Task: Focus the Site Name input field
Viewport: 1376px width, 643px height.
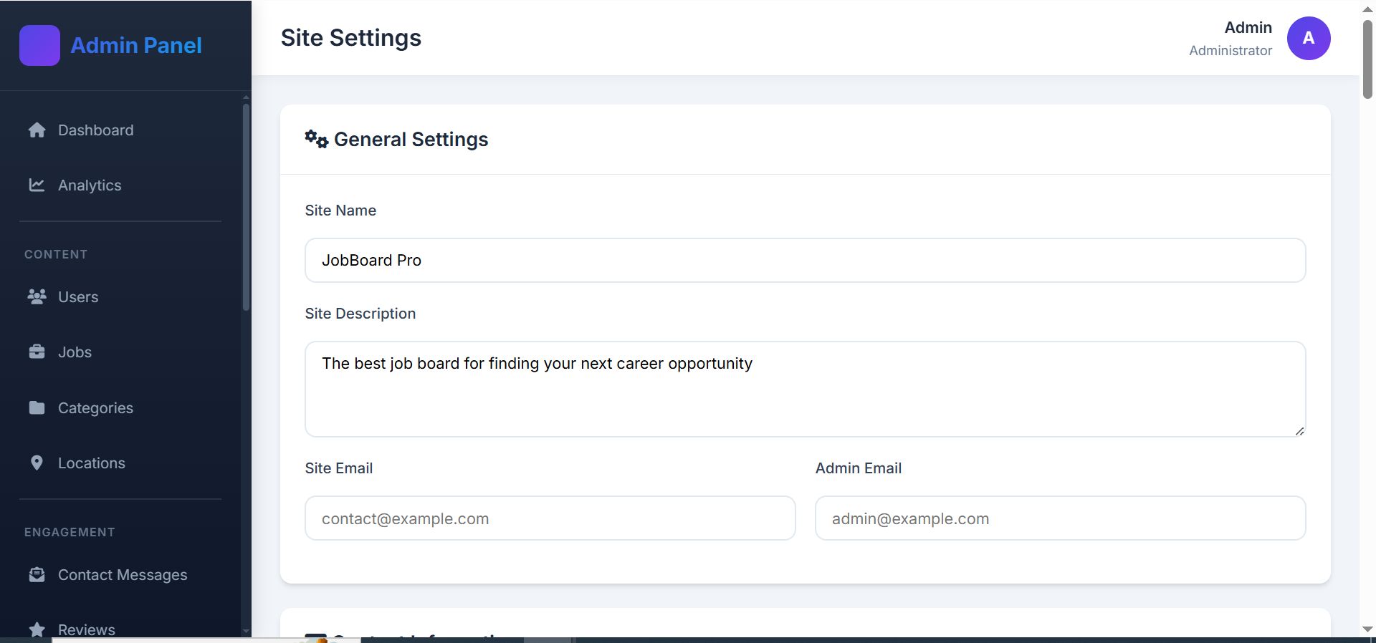Action: 804,260
